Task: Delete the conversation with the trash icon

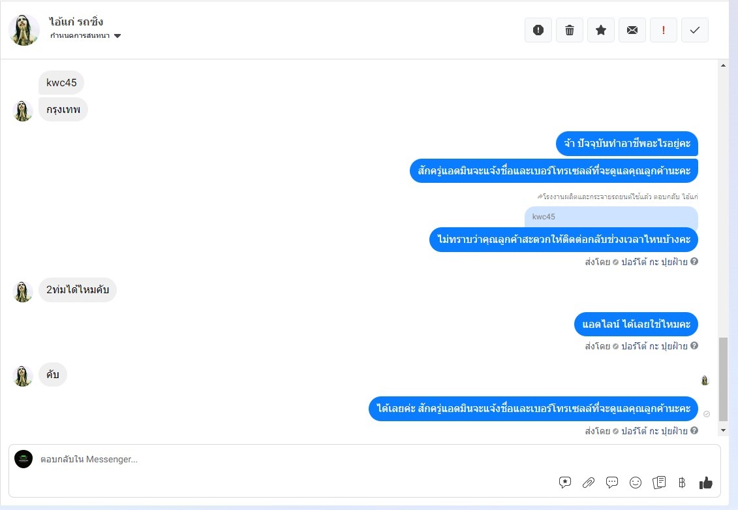Action: pos(570,30)
